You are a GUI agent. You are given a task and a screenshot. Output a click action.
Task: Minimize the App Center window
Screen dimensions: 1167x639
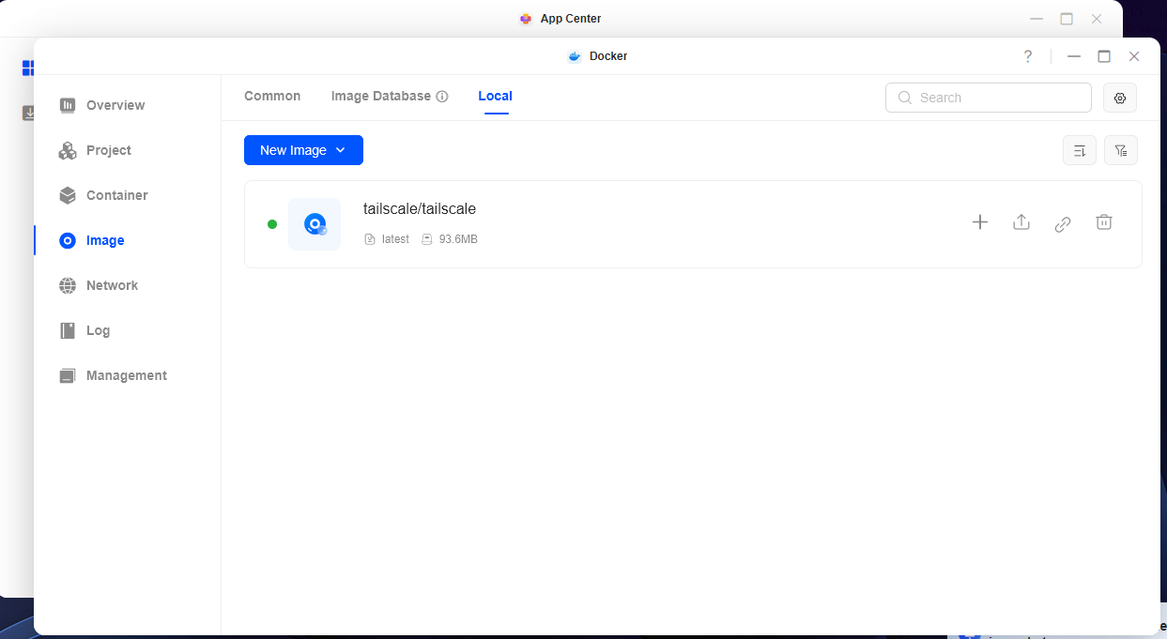pyautogui.click(x=1036, y=19)
